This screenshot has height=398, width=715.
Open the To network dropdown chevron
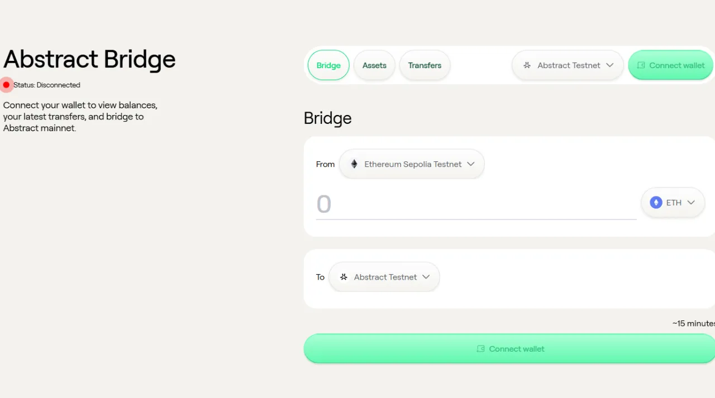coord(426,277)
